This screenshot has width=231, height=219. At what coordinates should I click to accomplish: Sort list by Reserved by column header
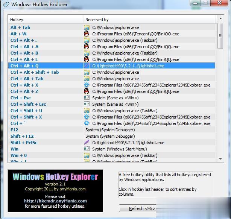[149, 20]
